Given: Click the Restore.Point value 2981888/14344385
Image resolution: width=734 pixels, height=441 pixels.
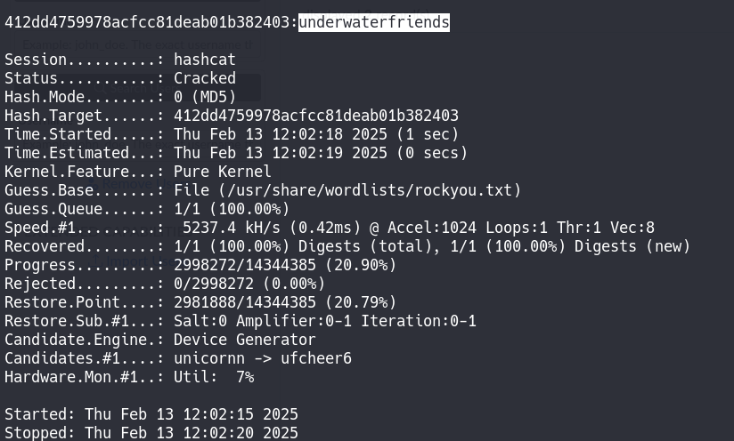Looking at the screenshot, I should [285, 302].
